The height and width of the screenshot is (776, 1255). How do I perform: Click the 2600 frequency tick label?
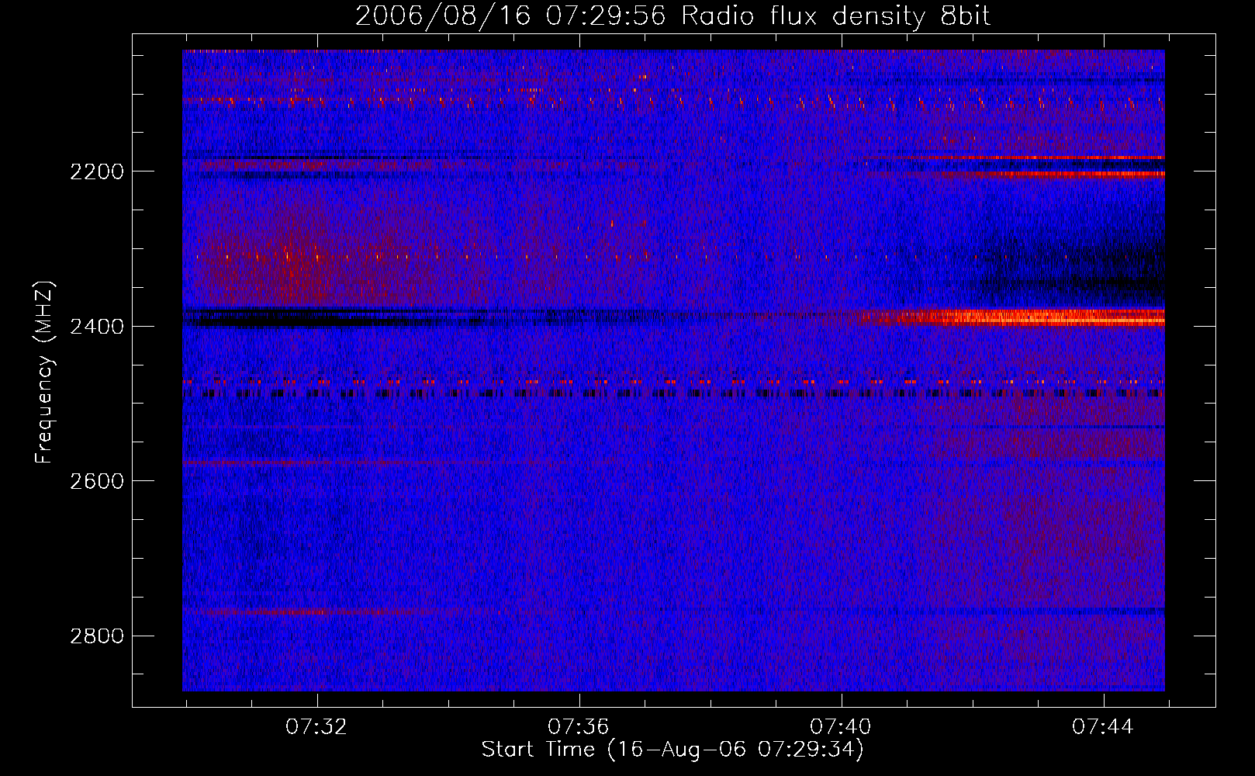pyautogui.click(x=97, y=481)
